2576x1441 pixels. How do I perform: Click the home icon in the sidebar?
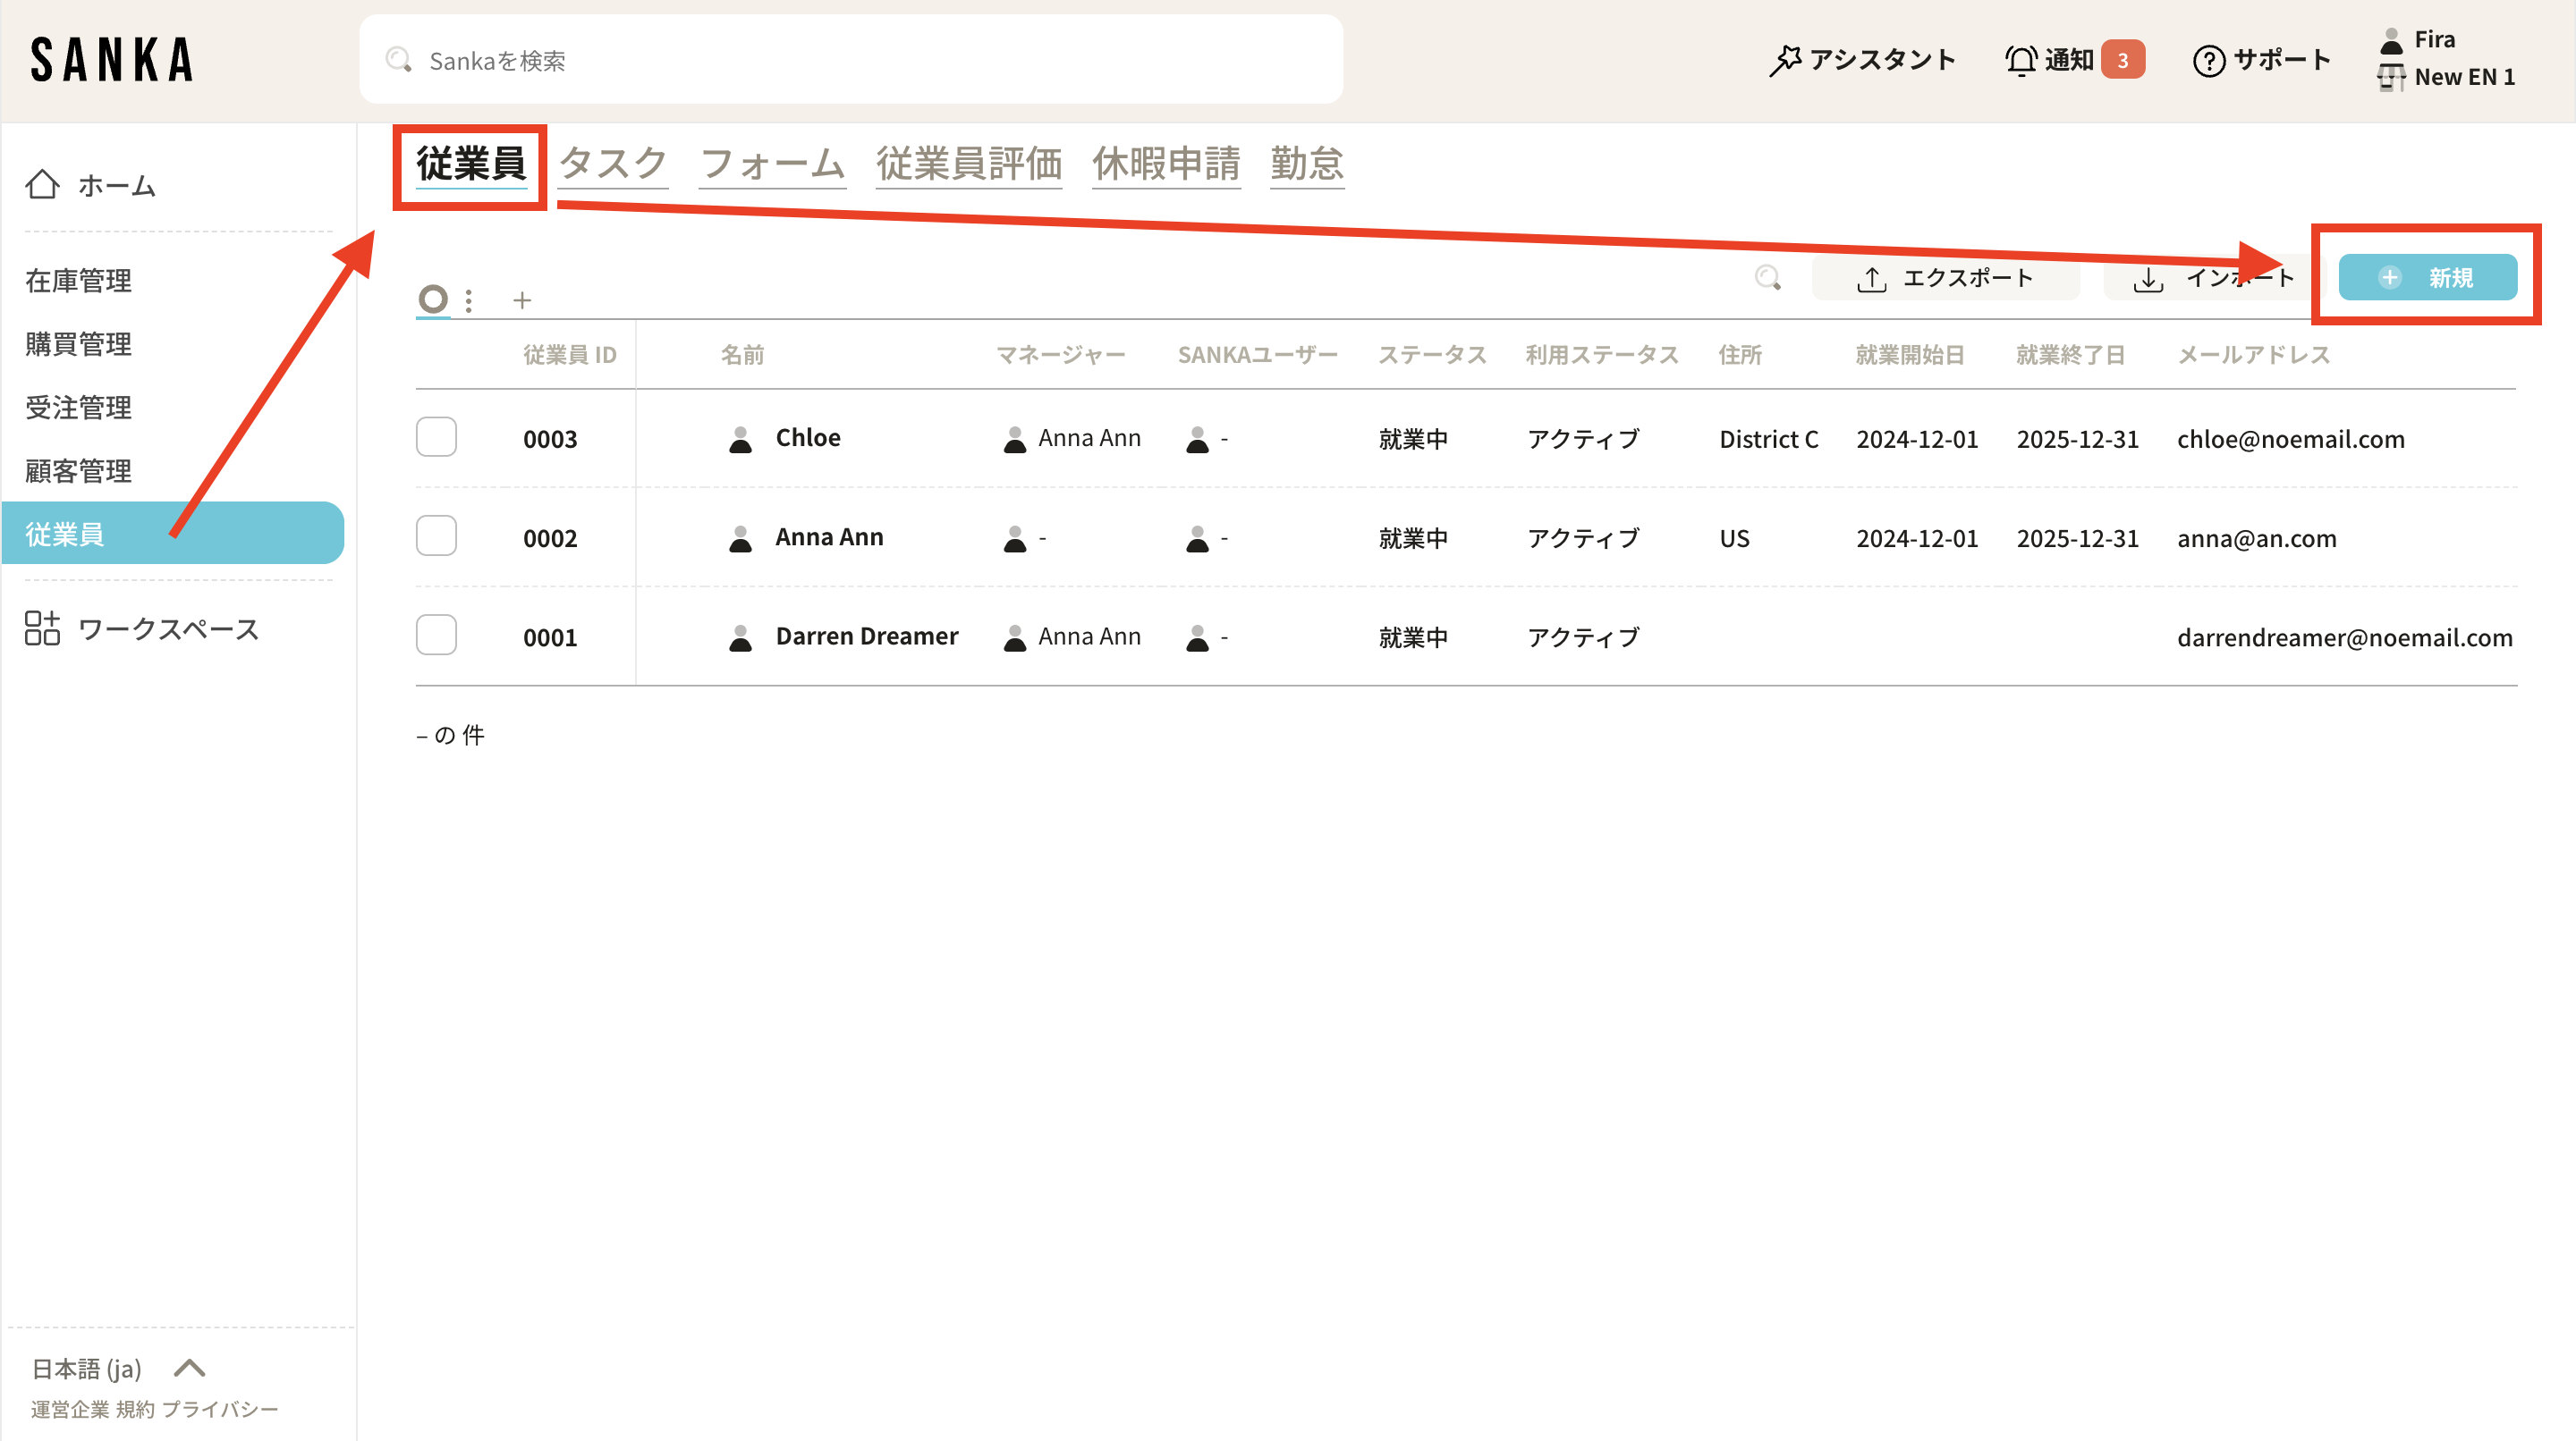pos(42,184)
